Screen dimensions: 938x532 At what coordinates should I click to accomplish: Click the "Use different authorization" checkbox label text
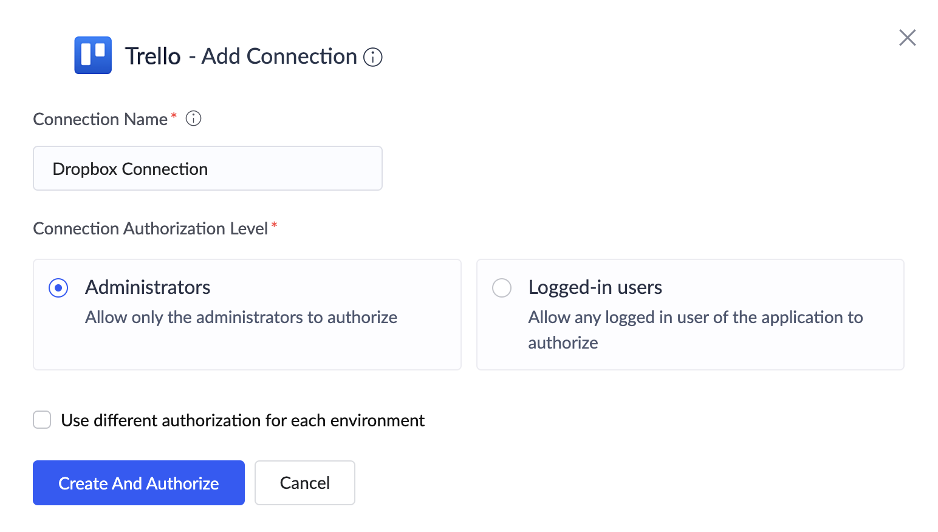(242, 420)
